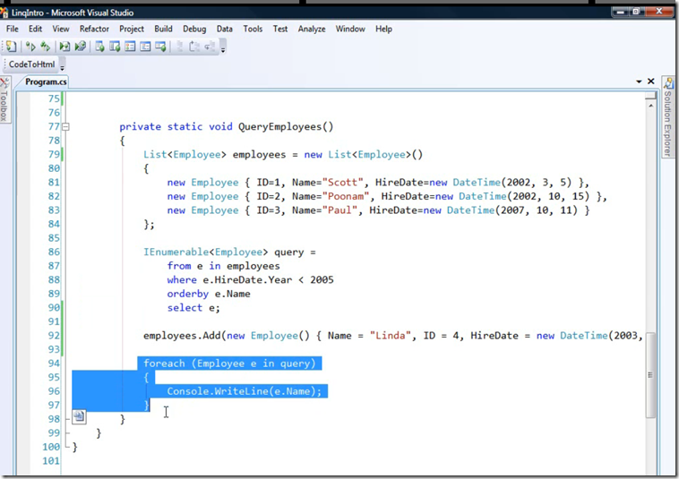This screenshot has height=479, width=679.
Task: Close the Program.cs document
Action: 651,81
